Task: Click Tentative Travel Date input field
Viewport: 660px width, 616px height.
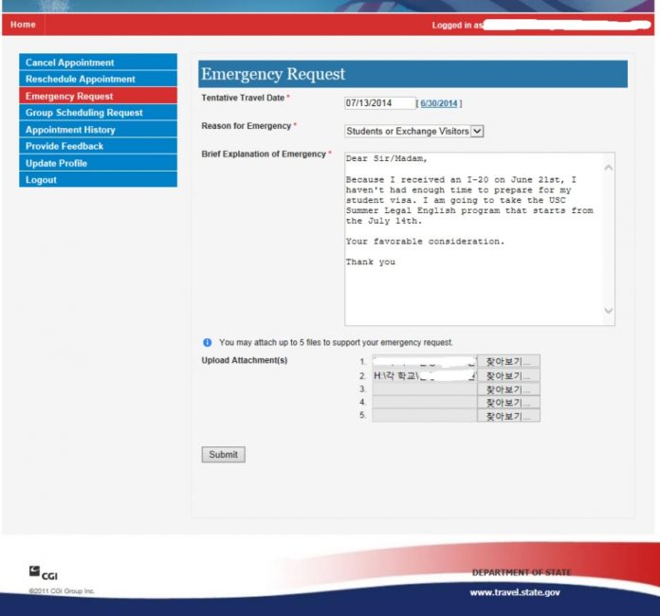Action: pos(379,103)
